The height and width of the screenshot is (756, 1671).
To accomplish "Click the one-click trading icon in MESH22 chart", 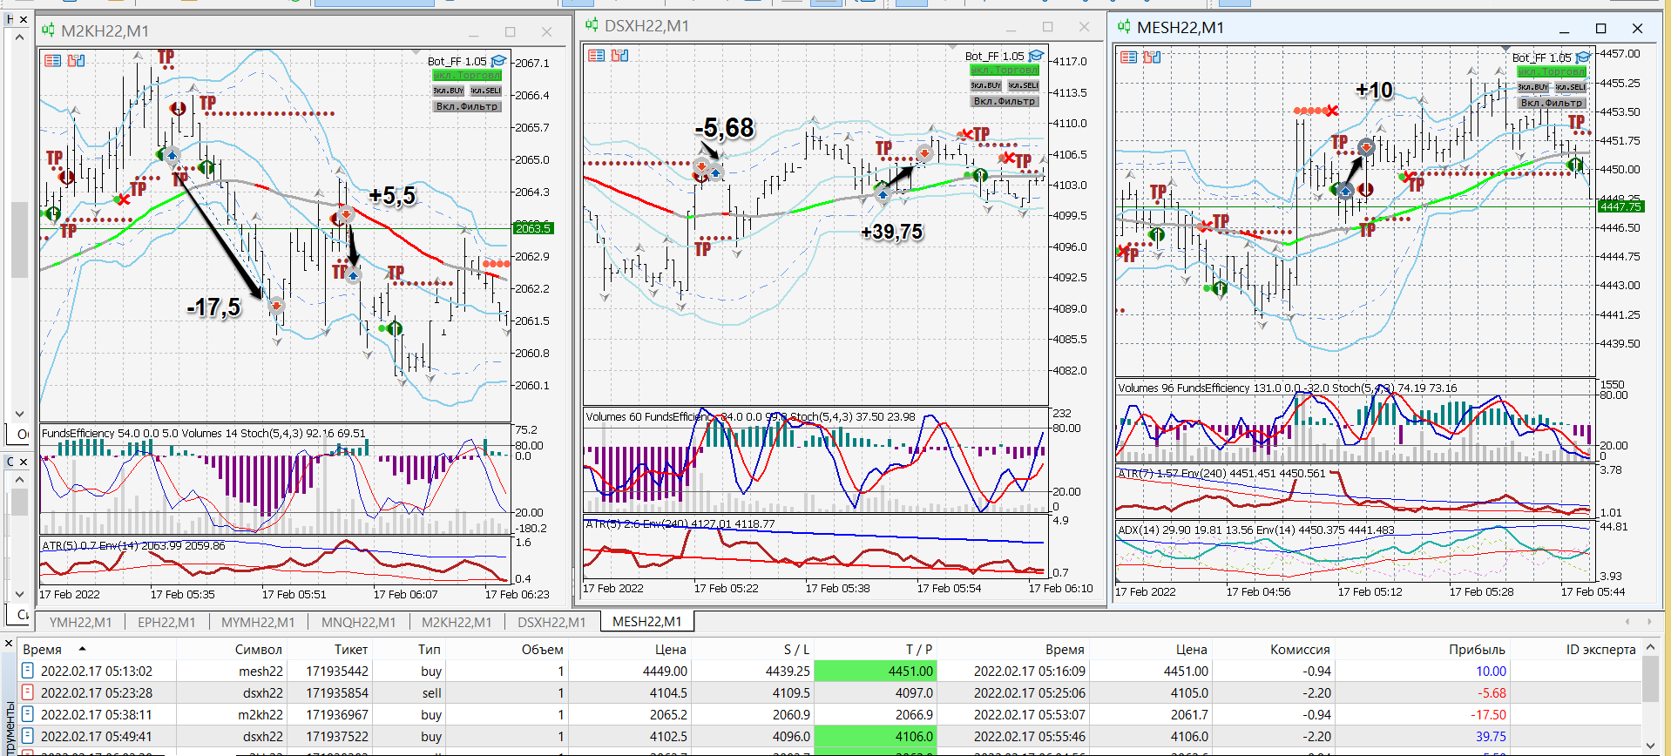I will tap(1152, 57).
